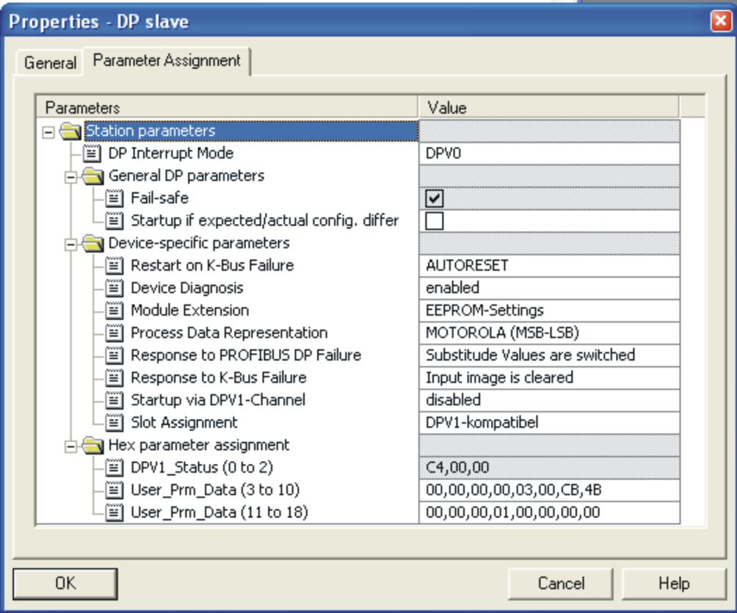Click the Fail-safe parameter document icon
Viewport: 737px width, 613px height.
click(x=115, y=198)
